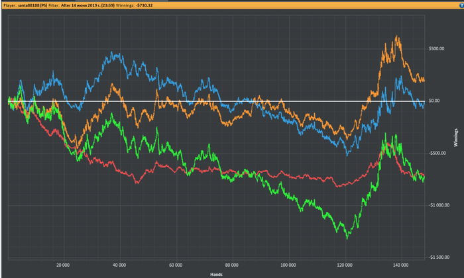Screen dimensions: 464x278
Task: Click the player name santa88188 (PS)
Action: point(32,5)
